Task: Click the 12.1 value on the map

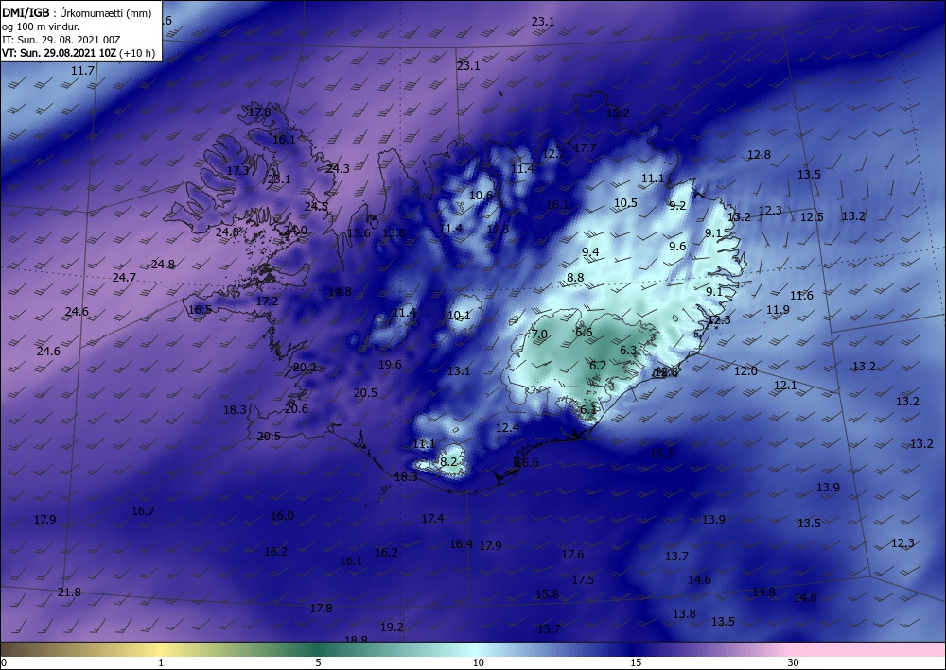Action: tap(785, 385)
